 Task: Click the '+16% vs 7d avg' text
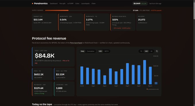pyautogui.click(x=39, y=93)
